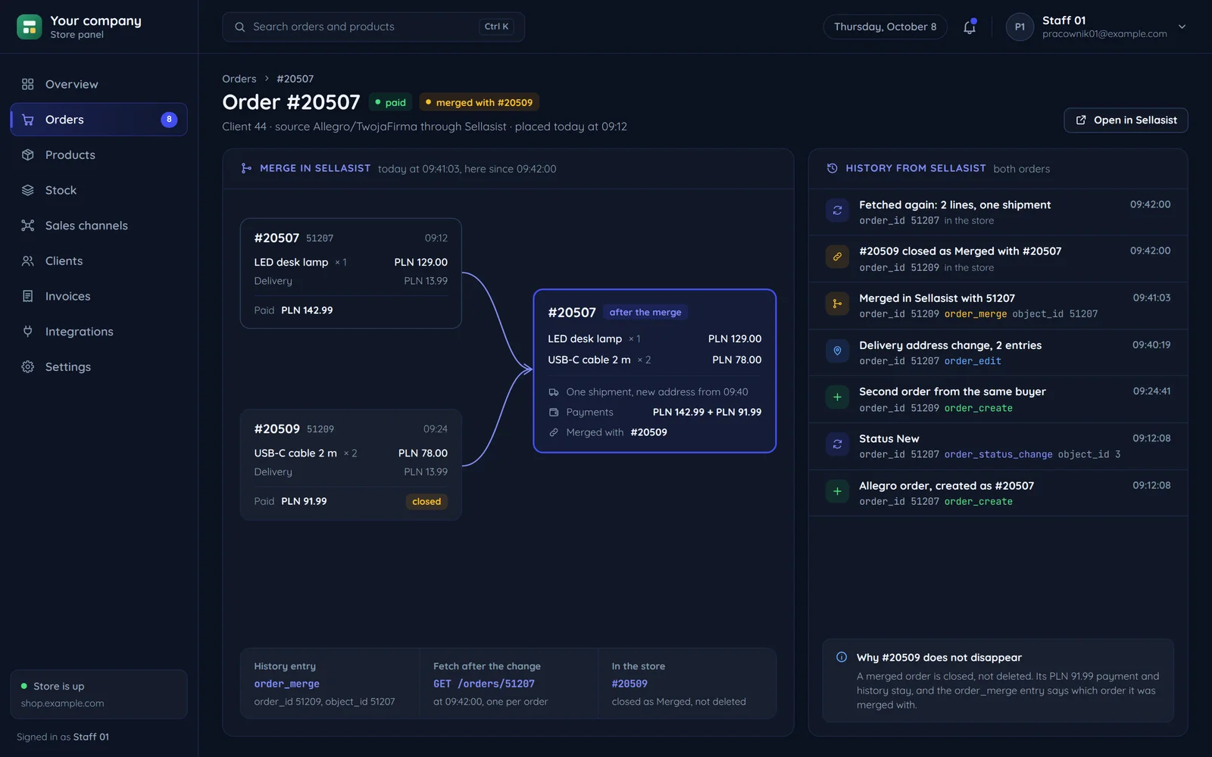Click the Merged in Sellasist merge icon
Viewport: 1212px width, 757px height.
pyautogui.click(x=837, y=304)
